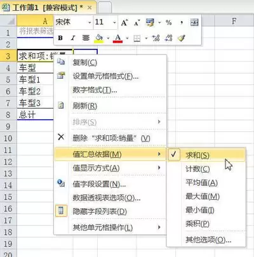The width and height of the screenshot is (254, 257).
Task: Select row 3 header
Action: (8, 56)
